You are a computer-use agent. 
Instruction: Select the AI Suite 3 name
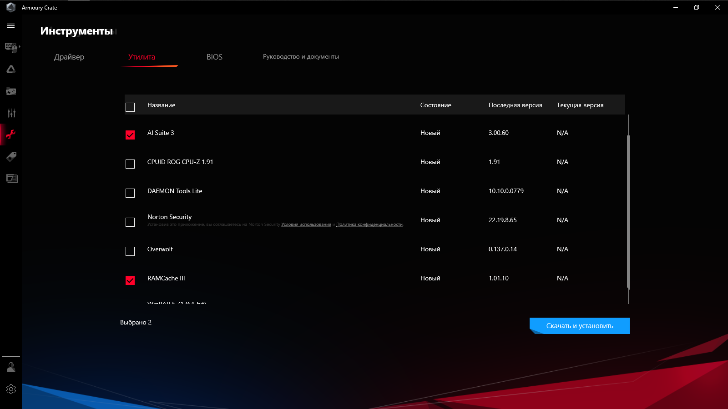[161, 133]
